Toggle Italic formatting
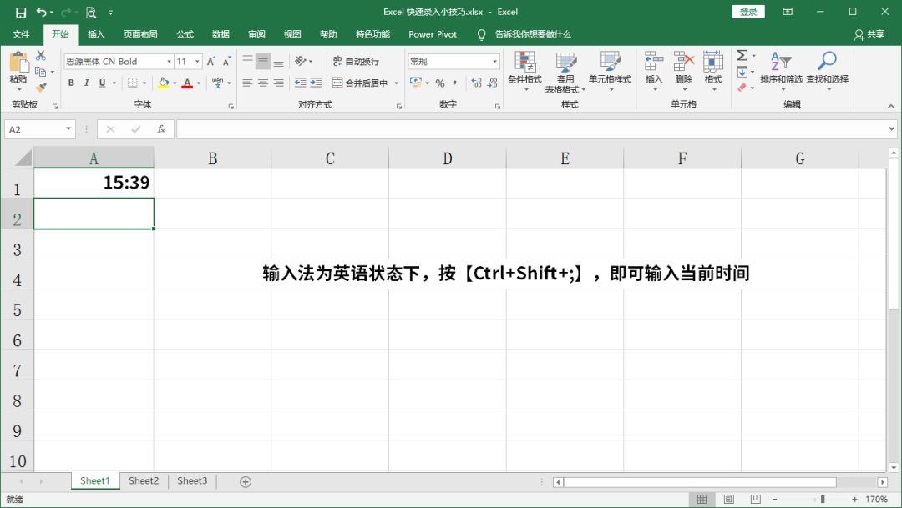 [x=87, y=83]
